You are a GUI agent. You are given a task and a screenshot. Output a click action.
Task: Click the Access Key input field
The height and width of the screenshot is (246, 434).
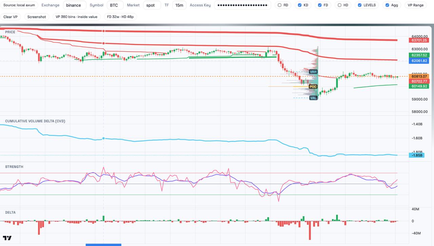click(242, 5)
